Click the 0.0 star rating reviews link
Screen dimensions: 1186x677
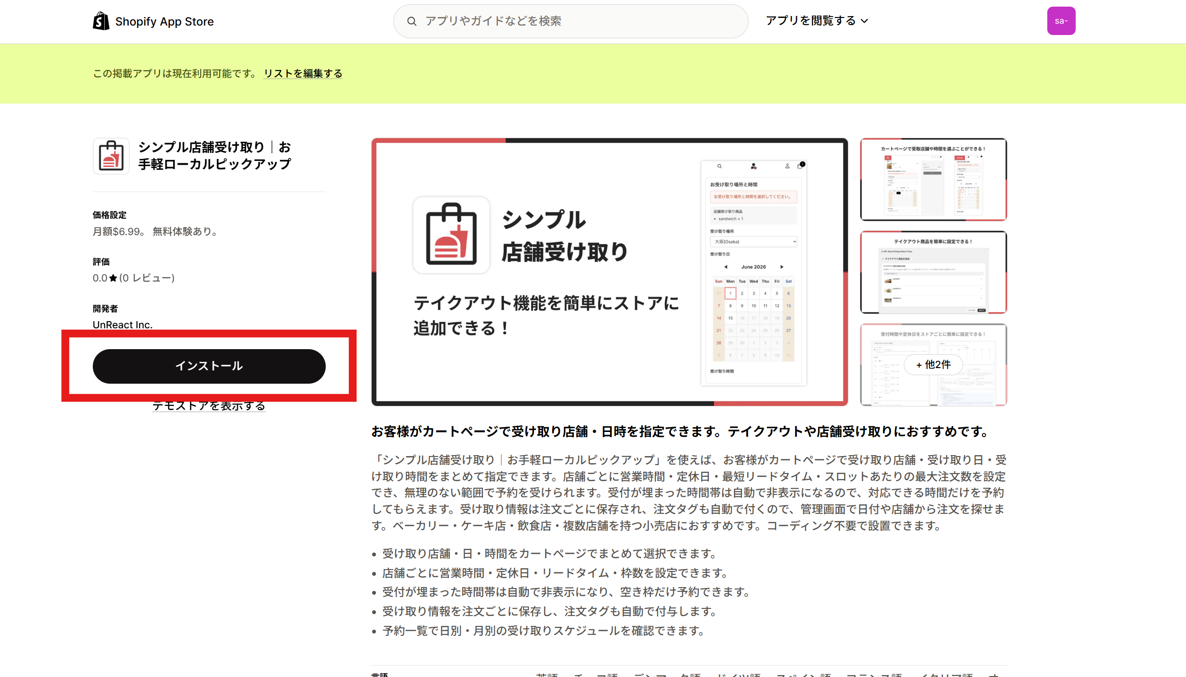point(134,278)
